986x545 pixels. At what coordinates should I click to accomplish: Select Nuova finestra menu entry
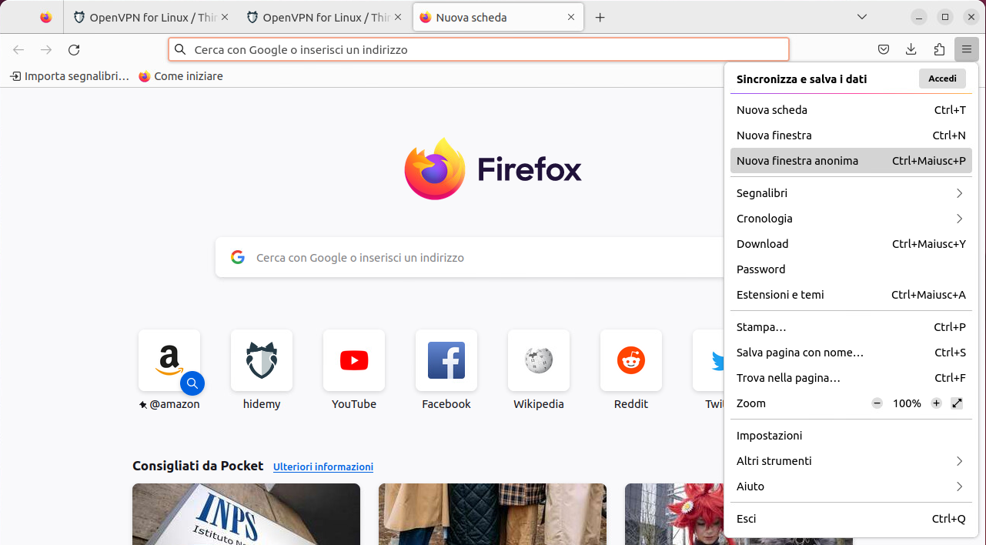(851, 135)
